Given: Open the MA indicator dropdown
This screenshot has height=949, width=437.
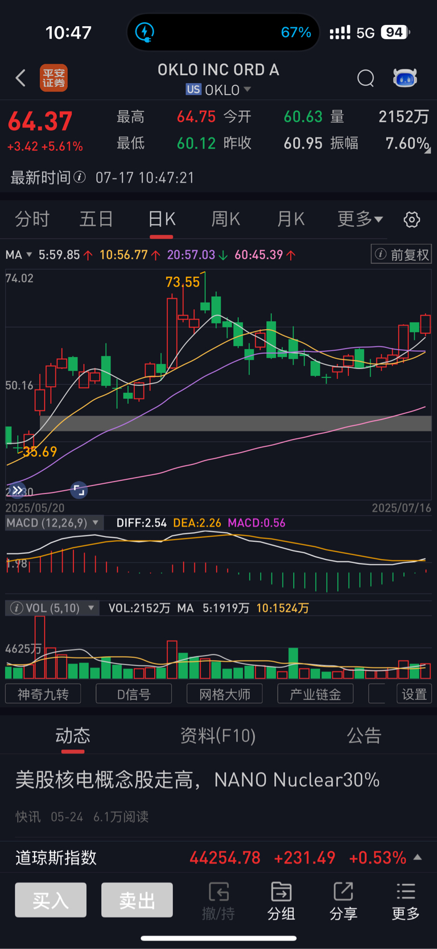Looking at the screenshot, I should pos(18,255).
